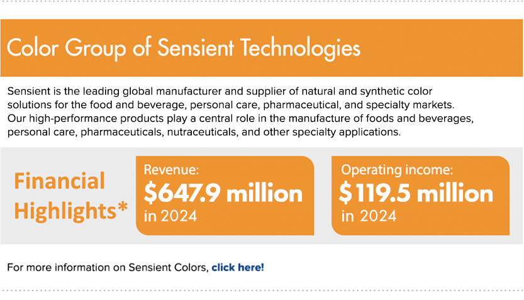Image resolution: width=524 pixels, height=300 pixels.
Task: Open the 'click here!' link
Action: [238, 267]
